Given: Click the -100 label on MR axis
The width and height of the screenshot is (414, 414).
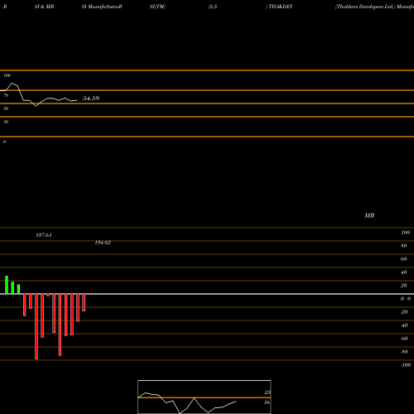Looking at the screenshot, I should click(x=406, y=365).
